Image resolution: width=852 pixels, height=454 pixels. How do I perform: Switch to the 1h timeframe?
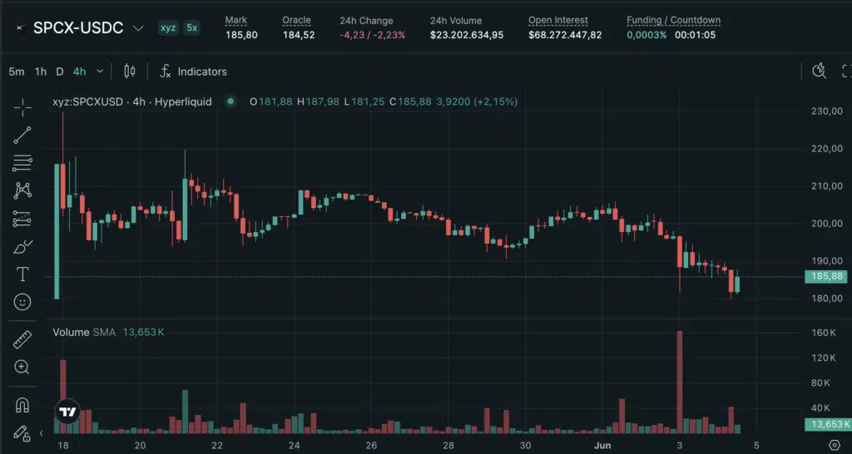click(40, 72)
